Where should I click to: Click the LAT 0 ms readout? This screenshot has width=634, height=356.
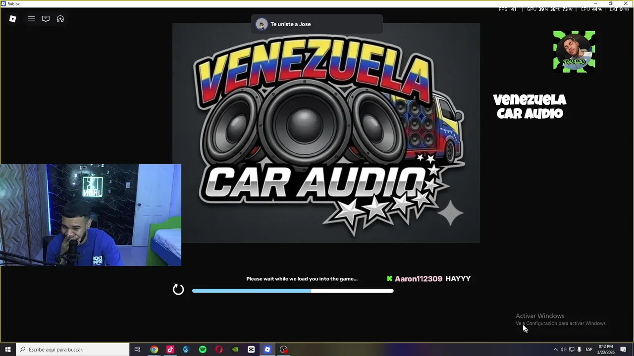point(619,9)
